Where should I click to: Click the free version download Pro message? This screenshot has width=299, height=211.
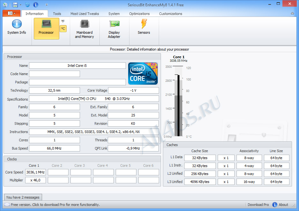pyautogui.click(x=55, y=205)
